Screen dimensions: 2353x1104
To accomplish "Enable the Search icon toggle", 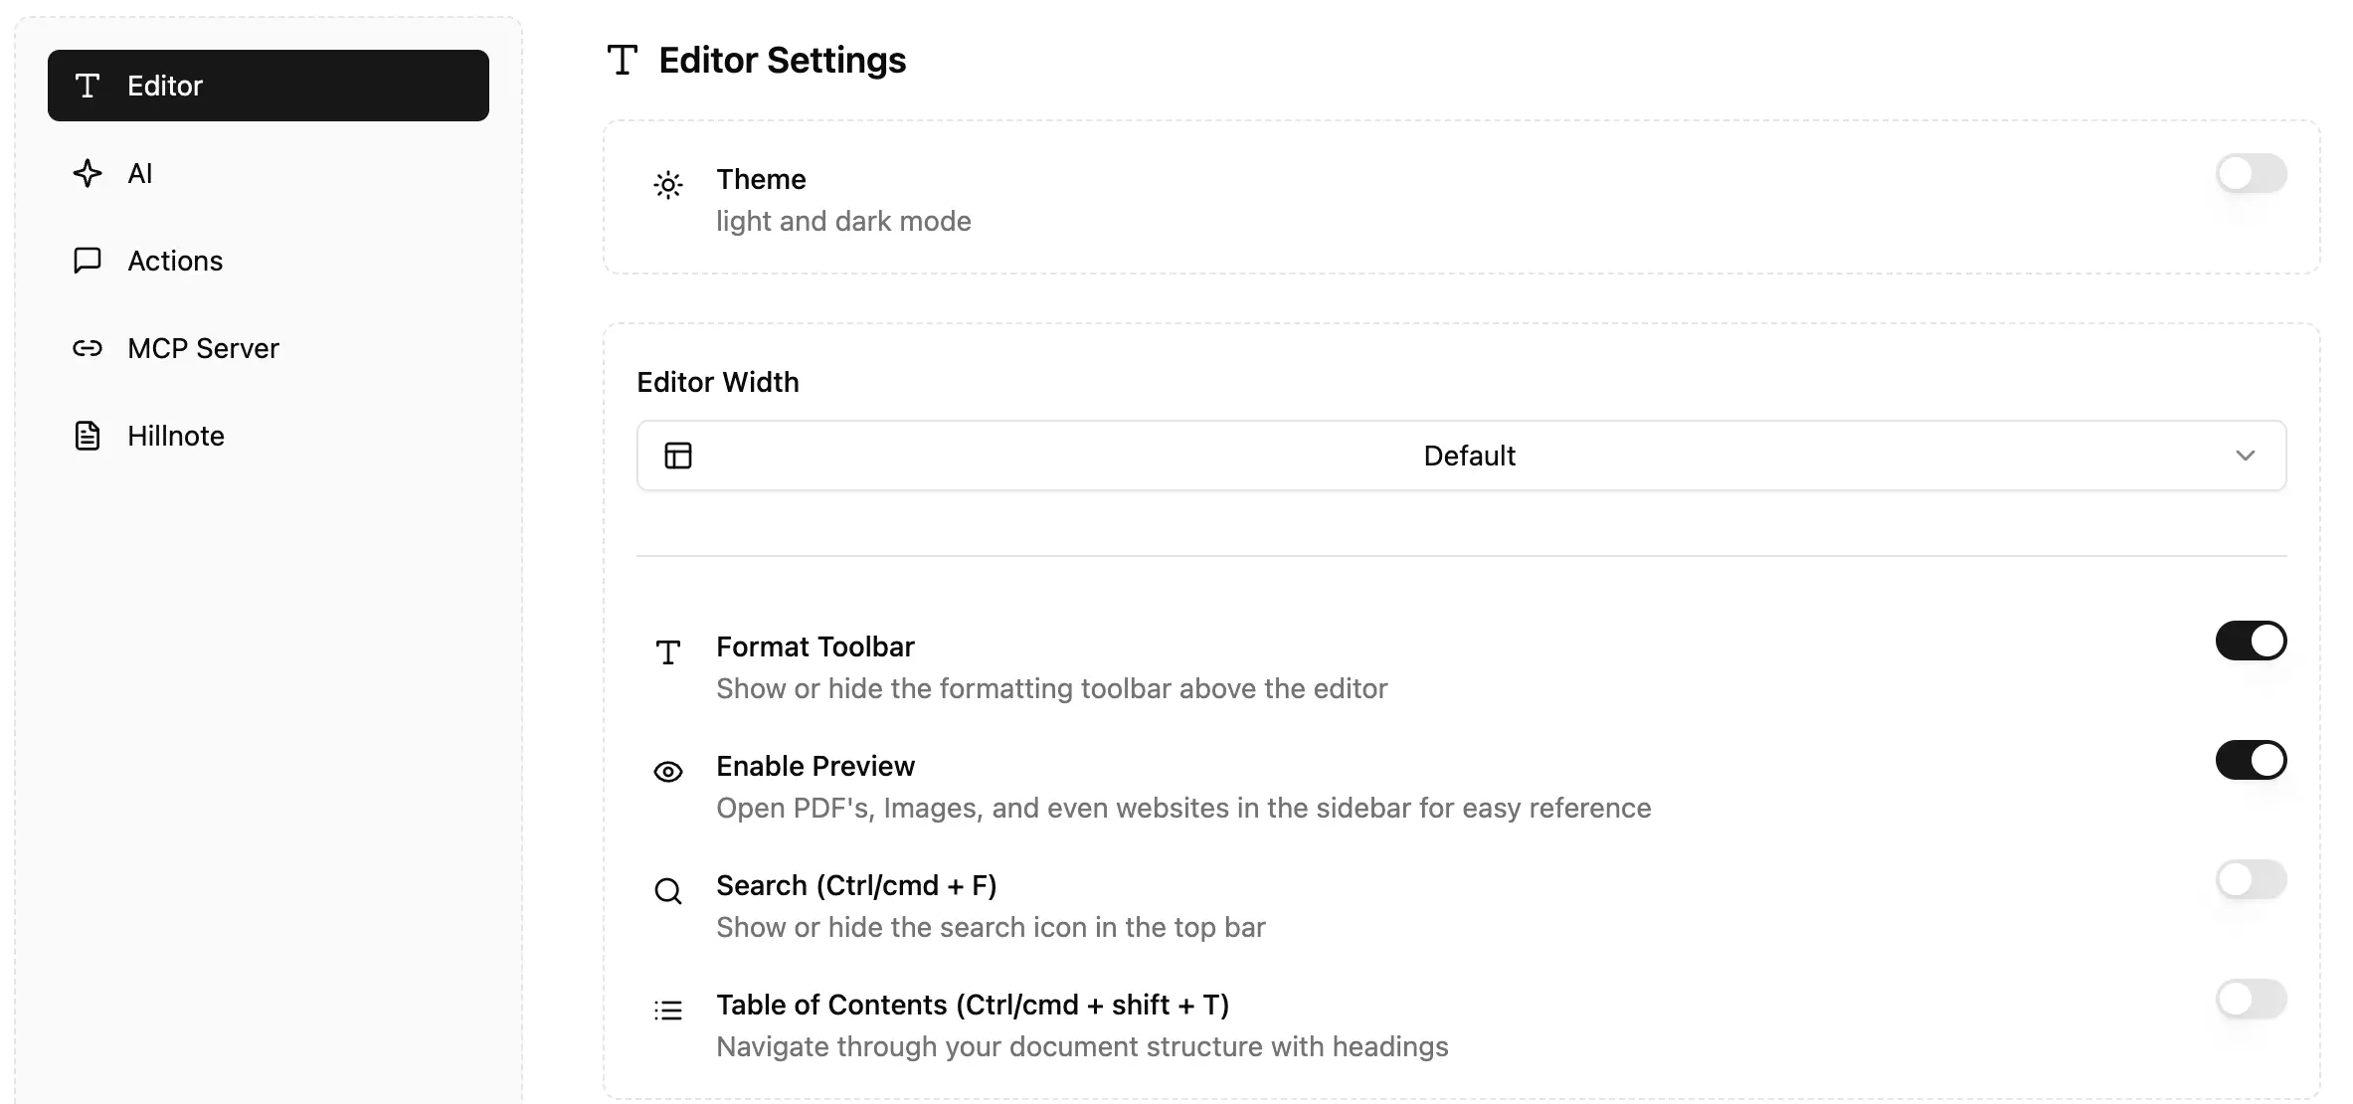I will (x=2251, y=880).
